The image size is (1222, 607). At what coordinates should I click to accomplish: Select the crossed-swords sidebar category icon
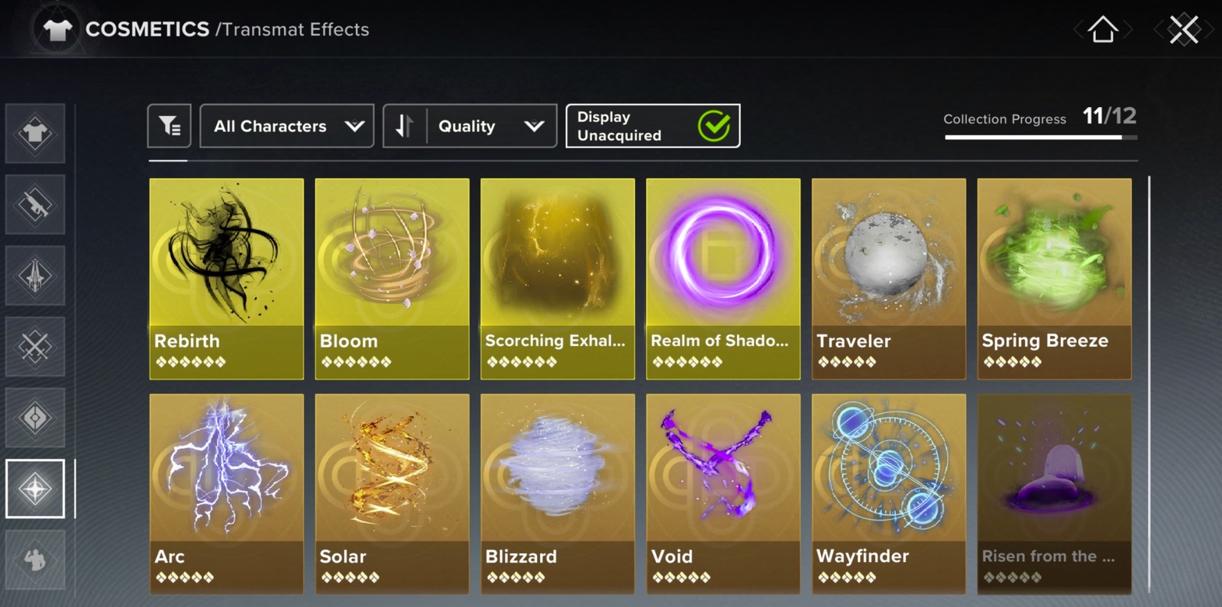pos(35,347)
